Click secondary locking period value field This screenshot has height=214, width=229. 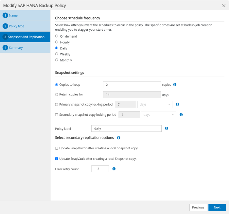pos(129,115)
